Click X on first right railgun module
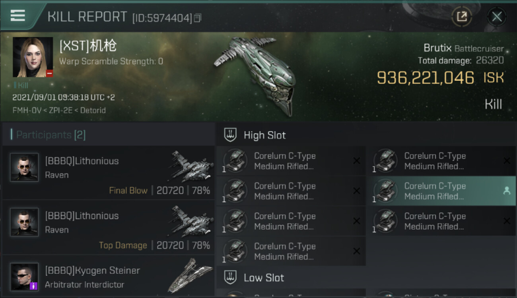The width and height of the screenshot is (517, 298). (x=507, y=161)
